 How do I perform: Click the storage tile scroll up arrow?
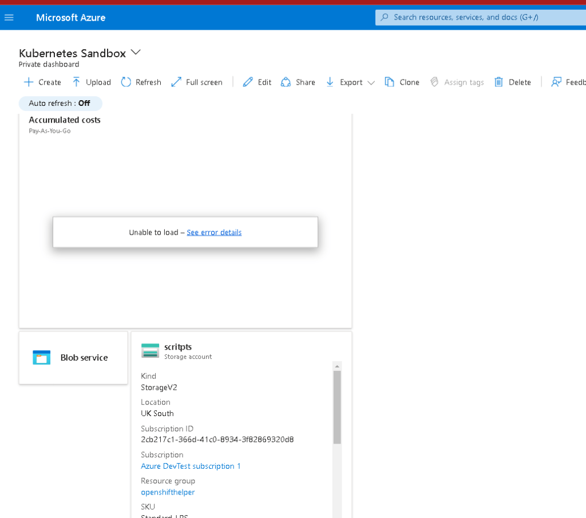(337, 366)
